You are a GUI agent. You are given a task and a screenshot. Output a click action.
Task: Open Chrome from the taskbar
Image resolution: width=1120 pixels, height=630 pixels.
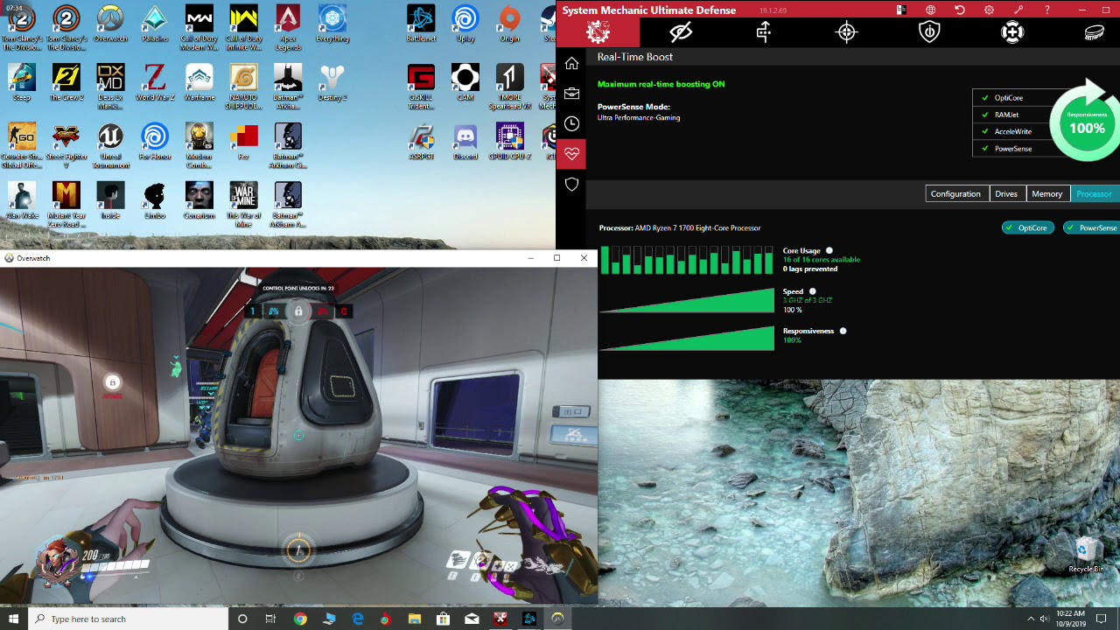pos(300,619)
